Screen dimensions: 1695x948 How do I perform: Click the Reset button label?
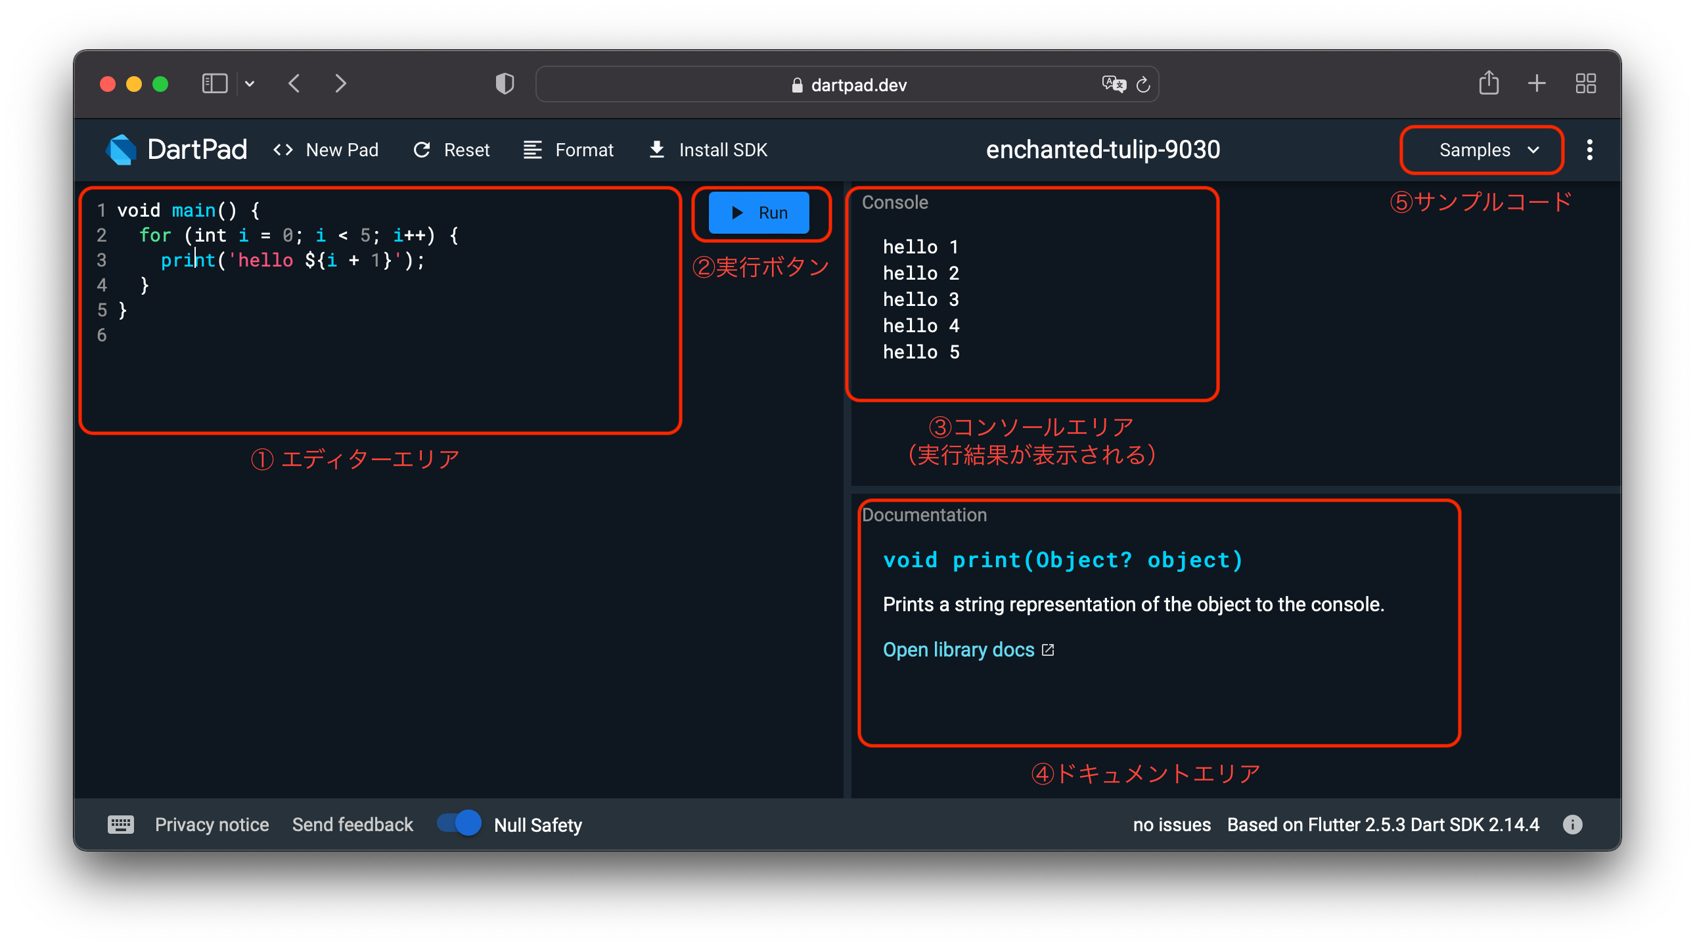click(x=466, y=150)
